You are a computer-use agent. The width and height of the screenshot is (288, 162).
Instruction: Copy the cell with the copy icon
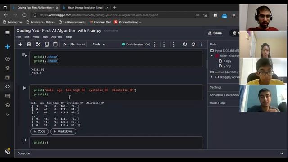tap(47, 44)
